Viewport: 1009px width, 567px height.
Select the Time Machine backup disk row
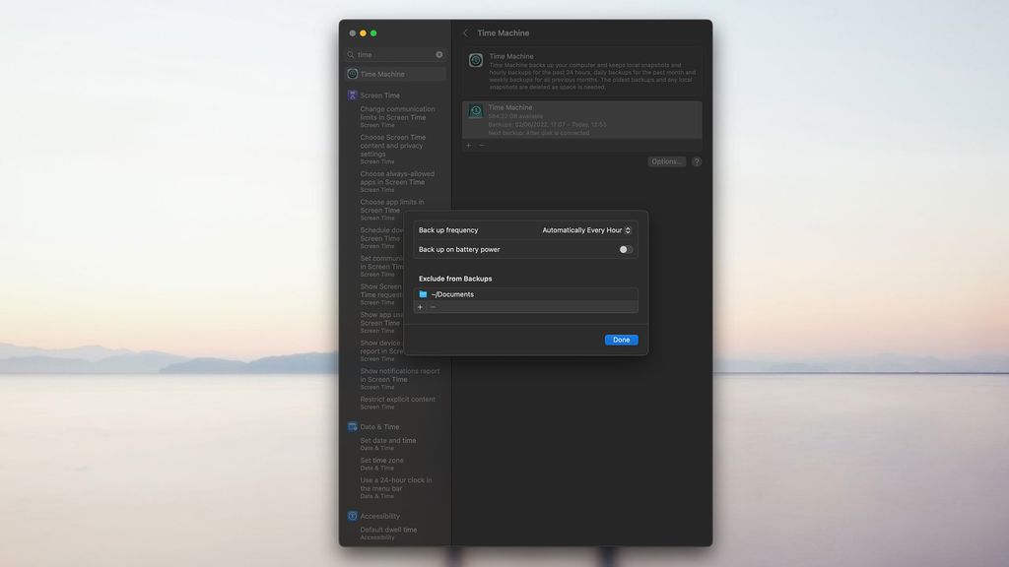pyautogui.click(x=581, y=119)
